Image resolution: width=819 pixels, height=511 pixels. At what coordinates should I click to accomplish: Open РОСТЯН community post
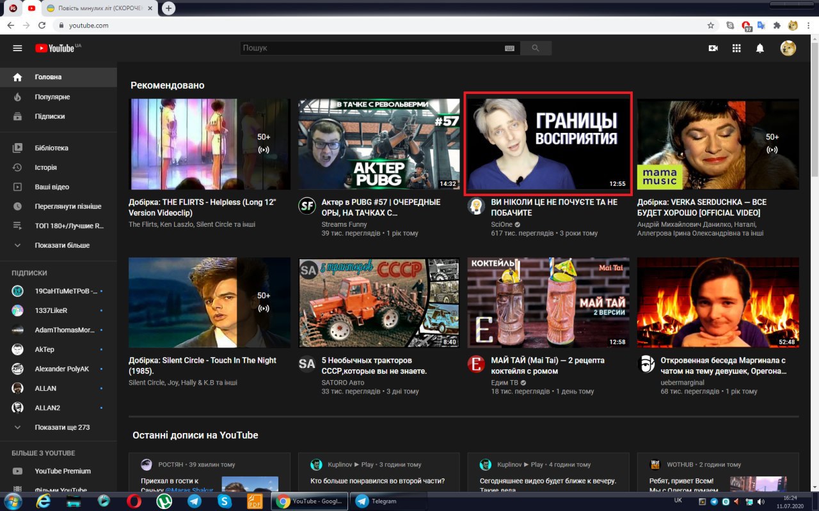click(x=209, y=473)
